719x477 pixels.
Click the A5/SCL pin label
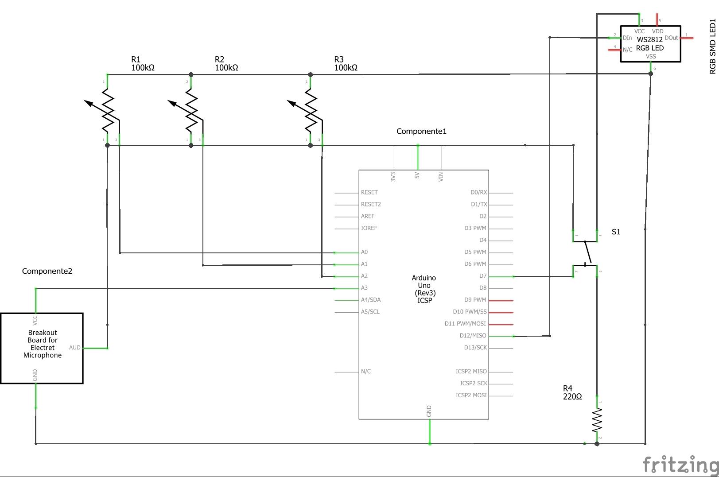pos(370,312)
